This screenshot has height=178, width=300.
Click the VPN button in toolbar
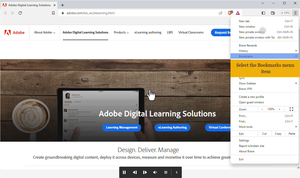285,13
